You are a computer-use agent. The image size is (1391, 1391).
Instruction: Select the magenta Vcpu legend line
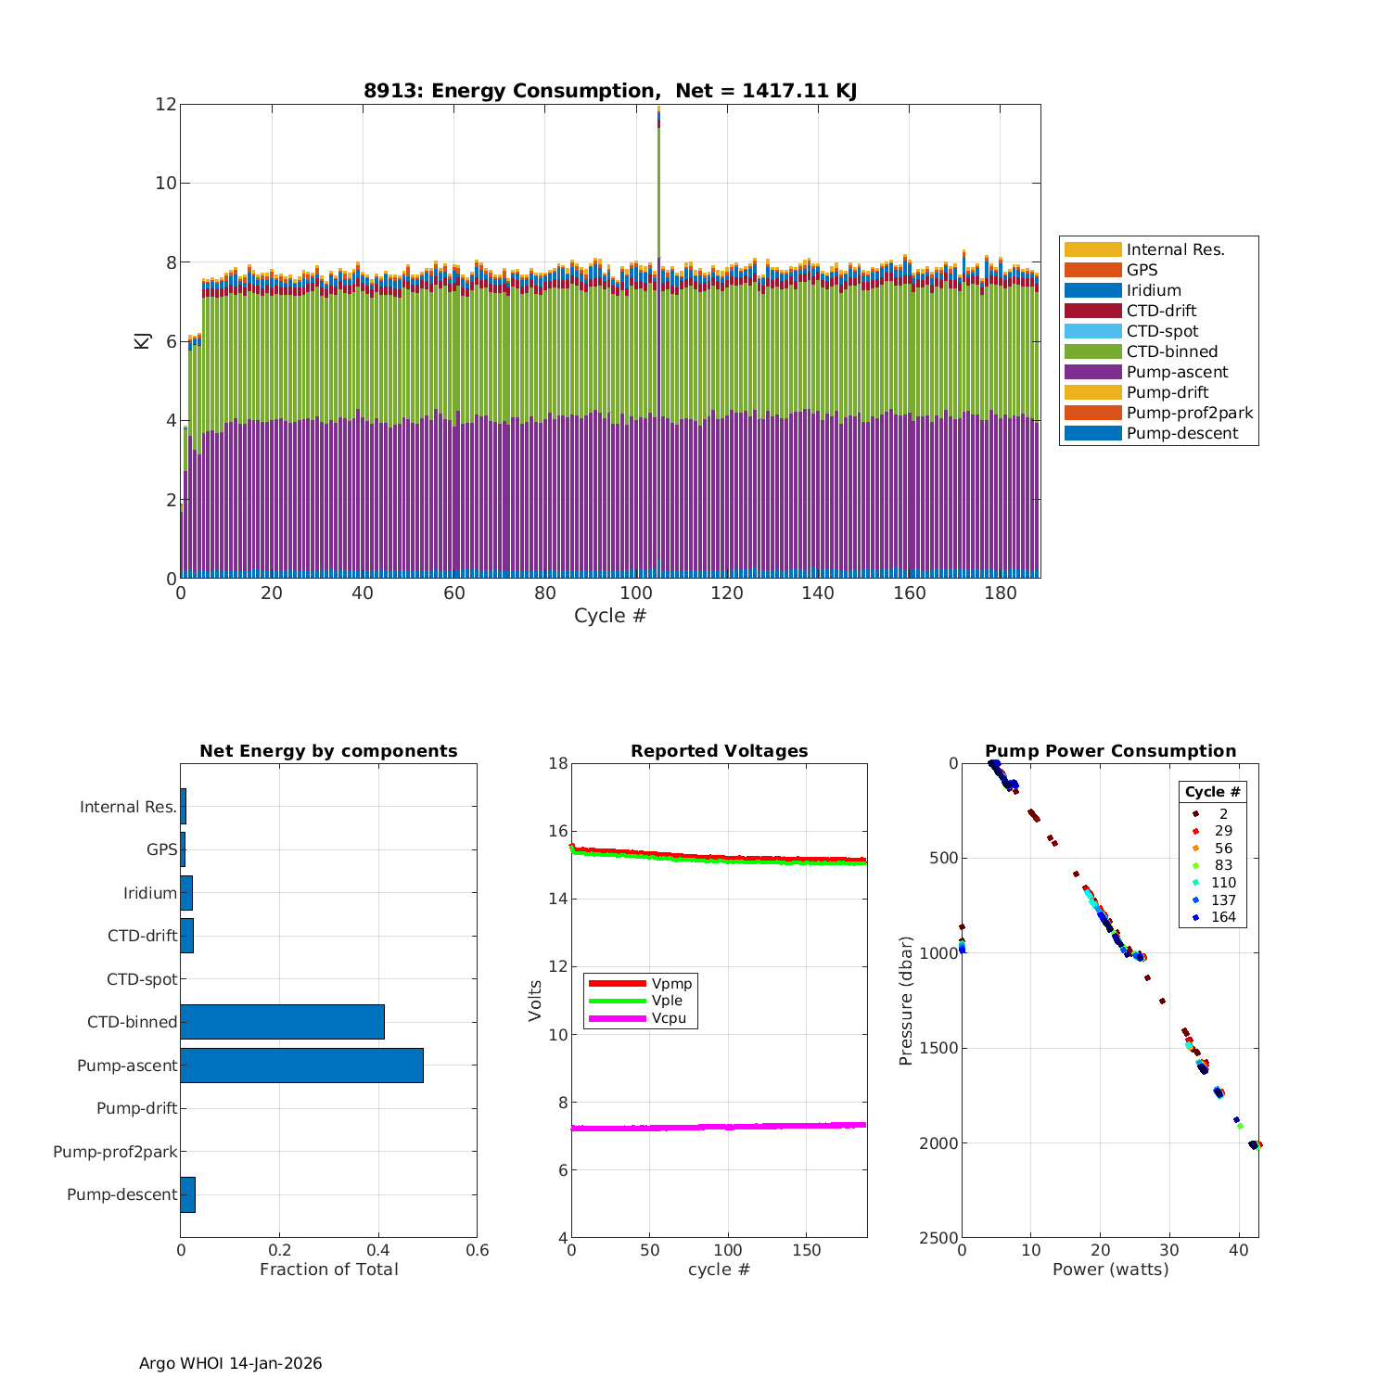616,1018
